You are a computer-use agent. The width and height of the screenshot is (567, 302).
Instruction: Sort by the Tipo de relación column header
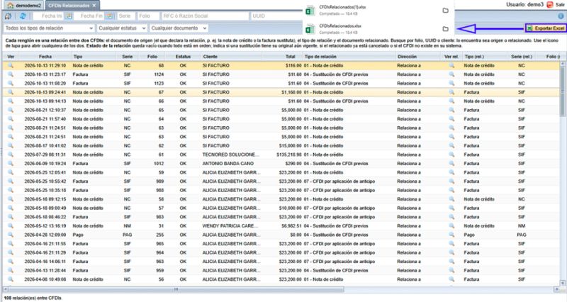point(320,57)
